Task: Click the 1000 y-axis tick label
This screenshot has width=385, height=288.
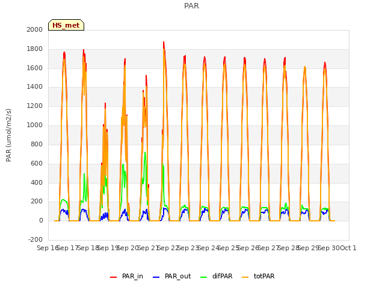Action: point(35,125)
